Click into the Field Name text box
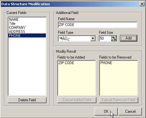 point(98,25)
